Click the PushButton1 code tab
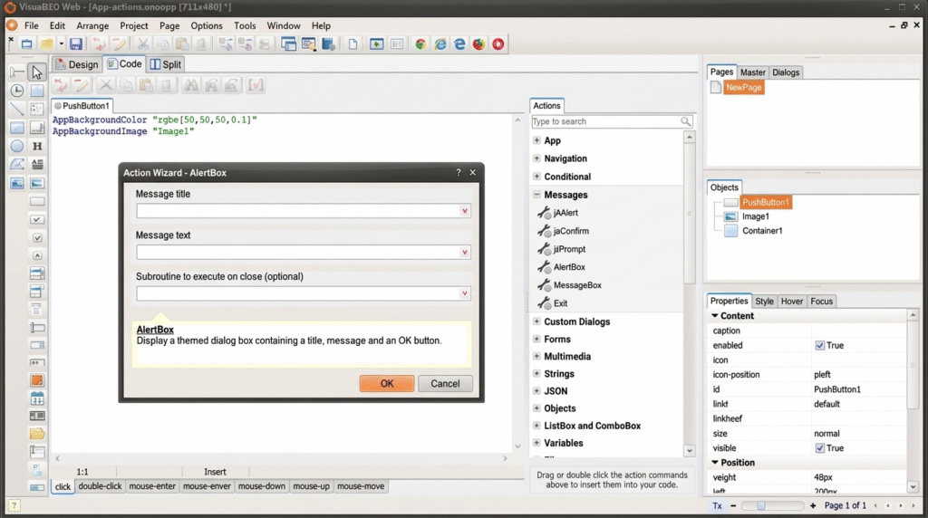Screen dimensions: 928x518 coord(82,105)
